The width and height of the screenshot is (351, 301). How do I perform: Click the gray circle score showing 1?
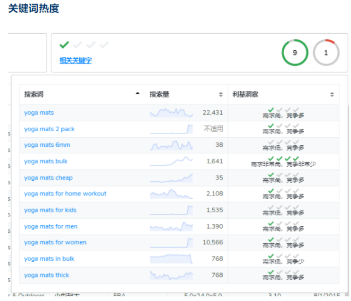pos(326,53)
